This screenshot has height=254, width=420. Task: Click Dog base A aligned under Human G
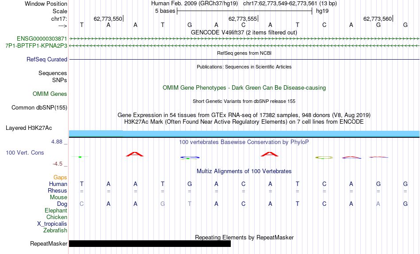378,204
